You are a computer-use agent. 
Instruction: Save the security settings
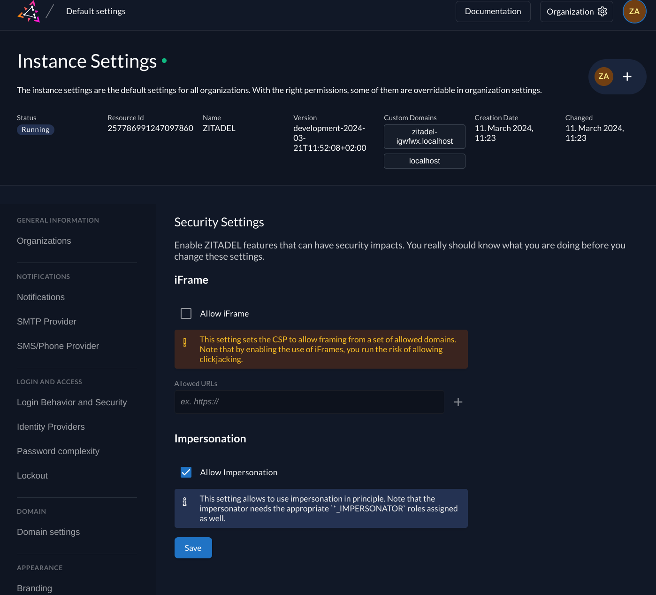click(193, 548)
